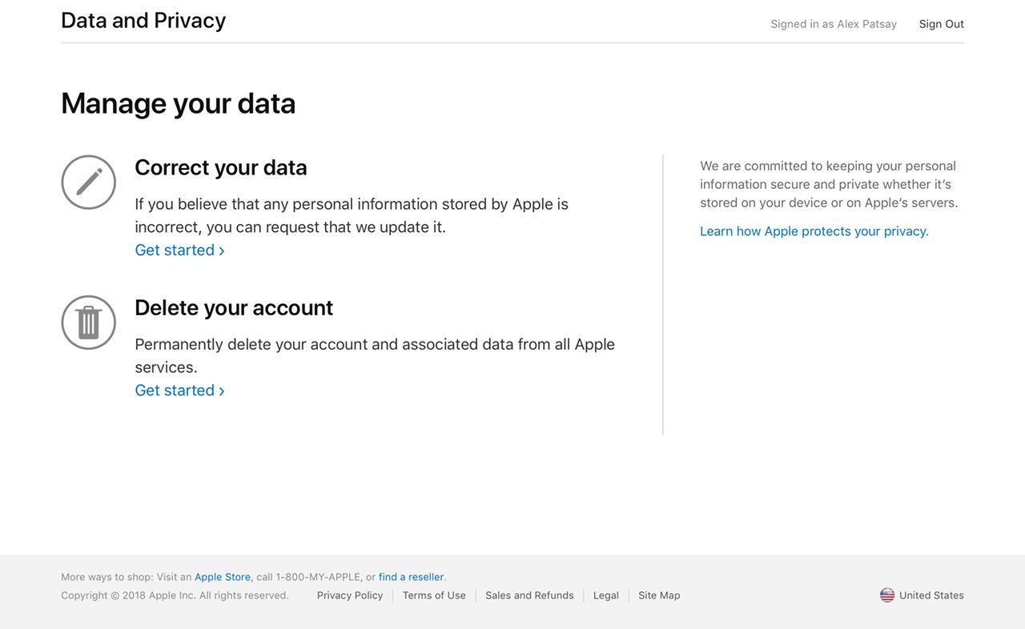Open Get started under Delete your account
This screenshot has height=629, width=1025.
point(179,391)
